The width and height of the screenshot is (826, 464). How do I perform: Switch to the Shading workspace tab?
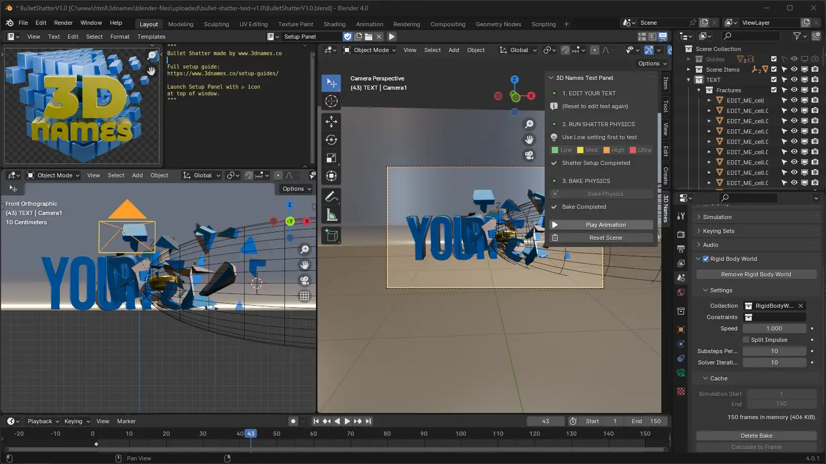pos(335,24)
